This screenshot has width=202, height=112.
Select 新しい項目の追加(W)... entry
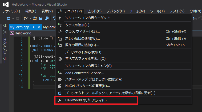(x=124, y=39)
